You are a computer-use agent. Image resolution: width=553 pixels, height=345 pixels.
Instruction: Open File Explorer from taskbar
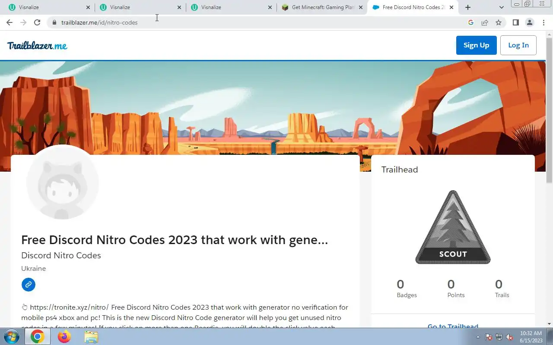pyautogui.click(x=91, y=336)
